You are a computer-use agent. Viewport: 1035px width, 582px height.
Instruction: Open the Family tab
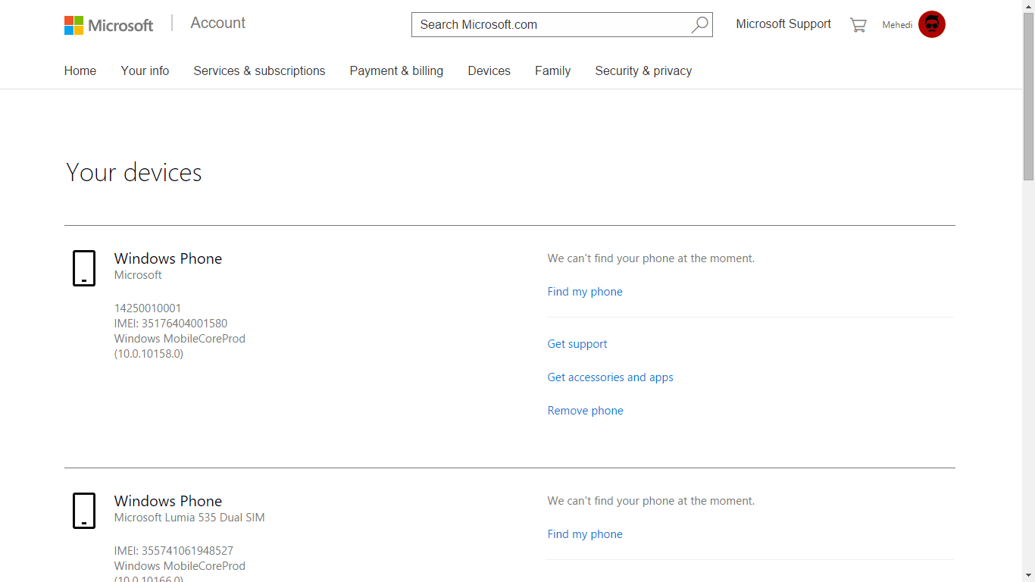click(552, 70)
